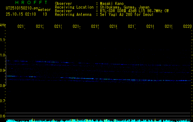The height and width of the screenshot is (122, 193).
Task: Click the "Observer" field label
Action: (x=64, y=4)
